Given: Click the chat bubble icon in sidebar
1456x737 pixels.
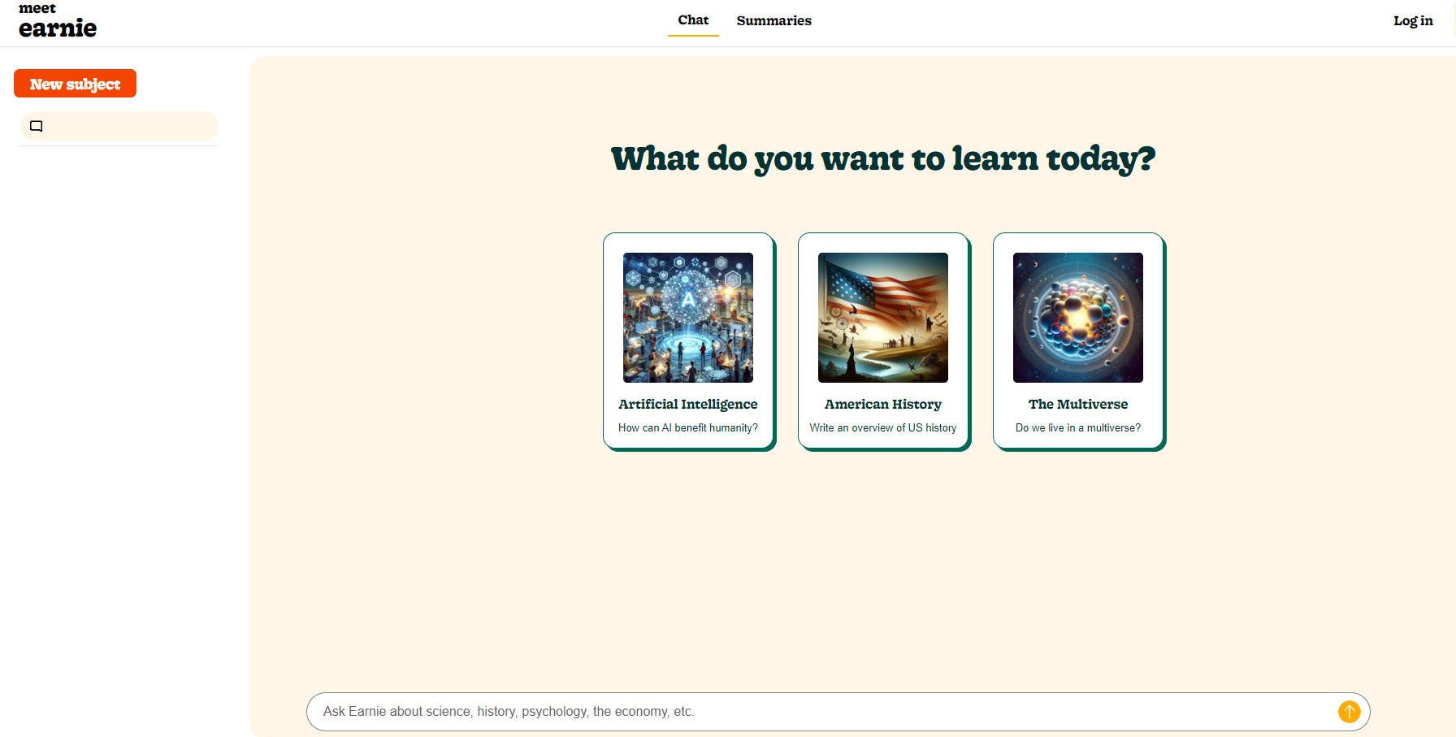Looking at the screenshot, I should click(x=37, y=126).
